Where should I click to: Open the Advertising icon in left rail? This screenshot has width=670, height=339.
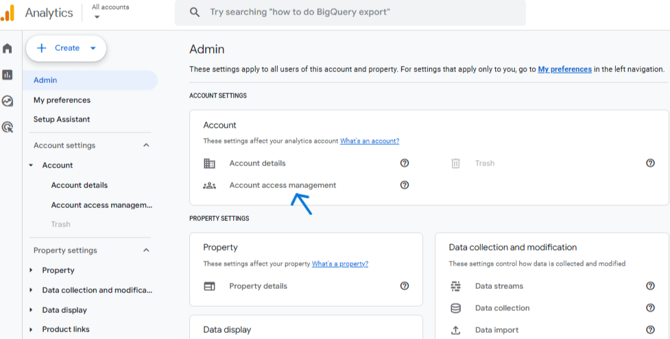pyautogui.click(x=8, y=127)
